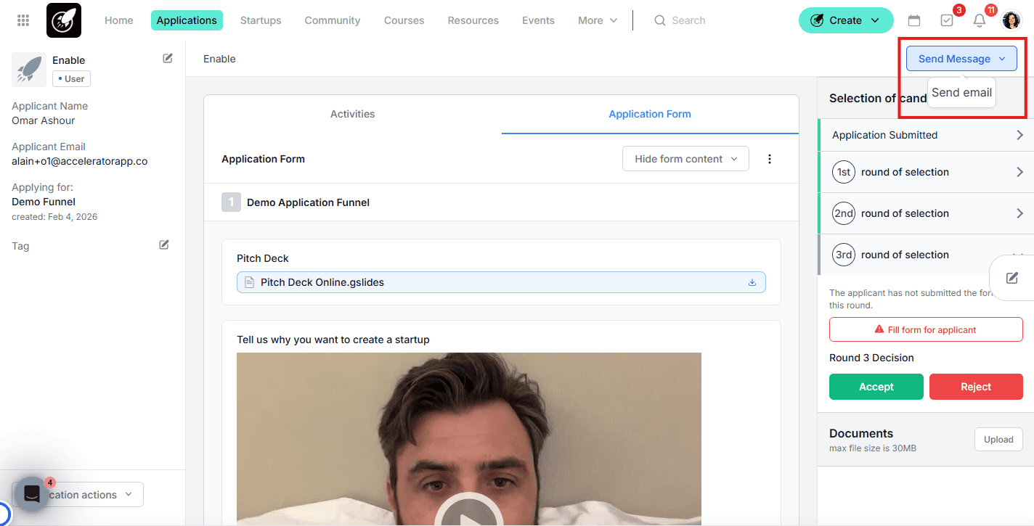Viewport: 1034px width, 526px height.
Task: Open the chat support widget
Action: coord(31,494)
